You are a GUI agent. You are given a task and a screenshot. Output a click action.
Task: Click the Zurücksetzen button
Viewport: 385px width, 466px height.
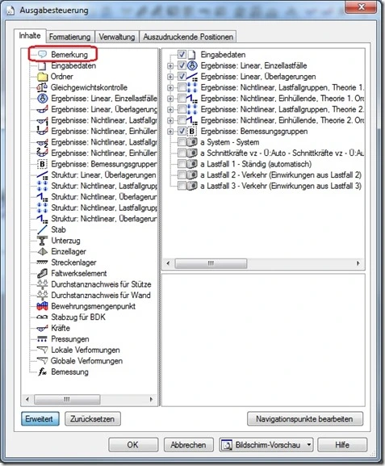92,418
